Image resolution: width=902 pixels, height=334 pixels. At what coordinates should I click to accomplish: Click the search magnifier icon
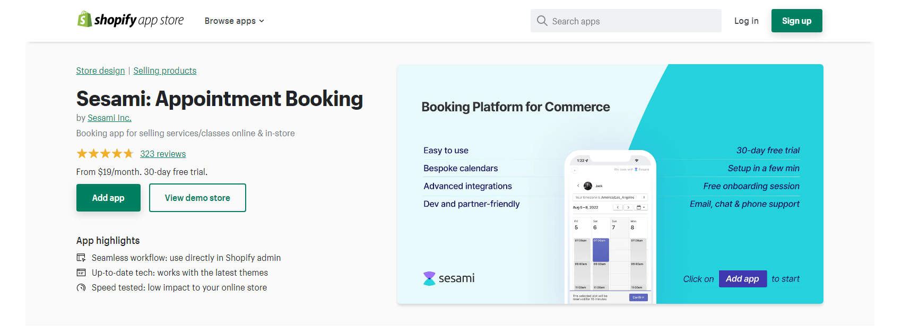click(x=542, y=21)
